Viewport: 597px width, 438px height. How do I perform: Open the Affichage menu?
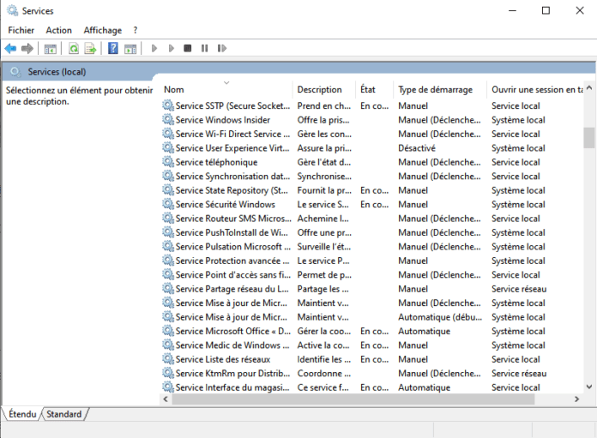102,30
